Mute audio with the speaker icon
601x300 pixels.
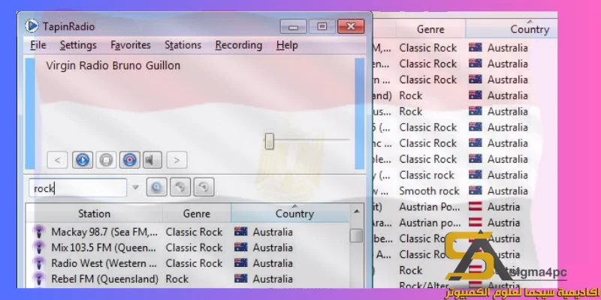pos(153,160)
